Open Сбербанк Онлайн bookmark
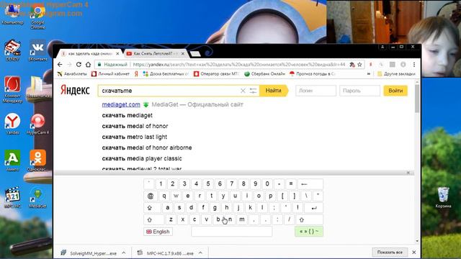This screenshot has width=461, height=259. (x=264, y=74)
